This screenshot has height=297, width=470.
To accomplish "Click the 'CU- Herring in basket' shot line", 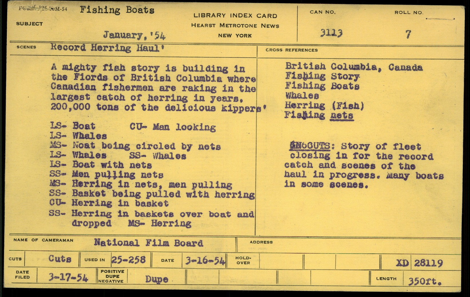I will point(109,203).
